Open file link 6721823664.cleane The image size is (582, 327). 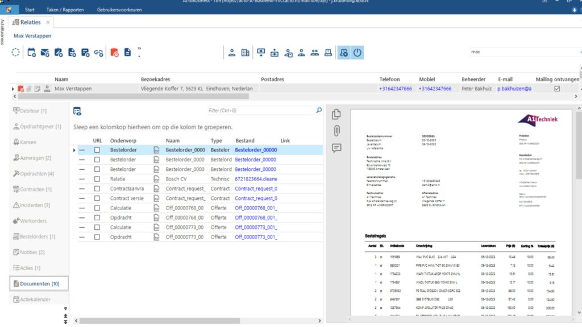point(256,179)
